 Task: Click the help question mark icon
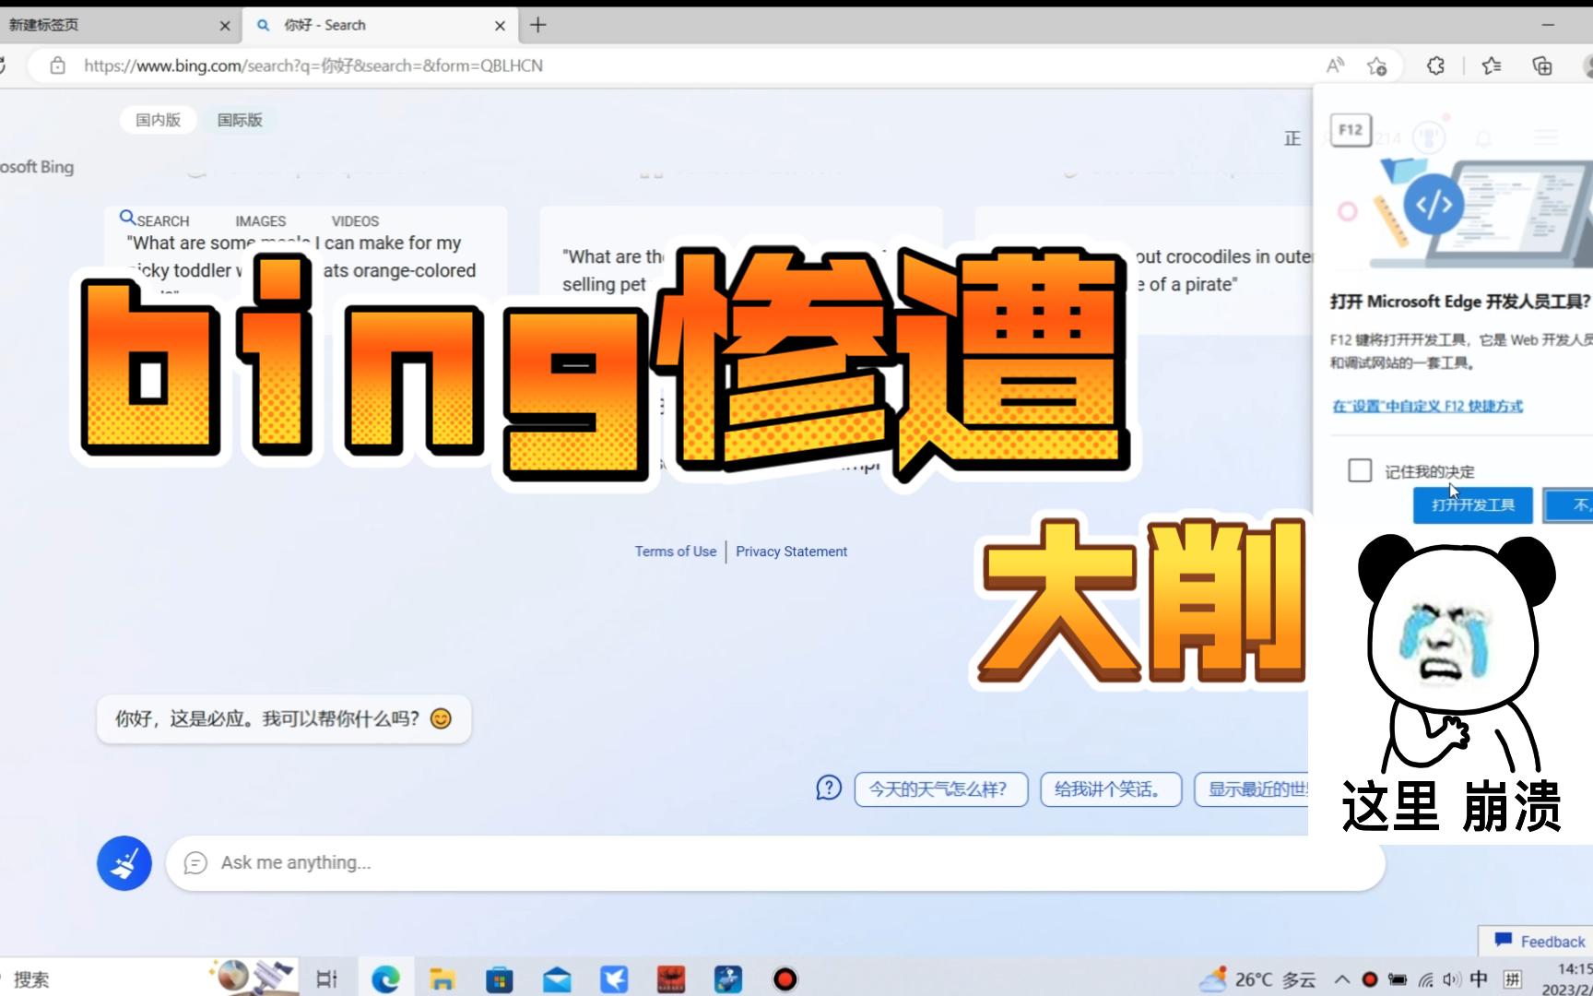829,788
